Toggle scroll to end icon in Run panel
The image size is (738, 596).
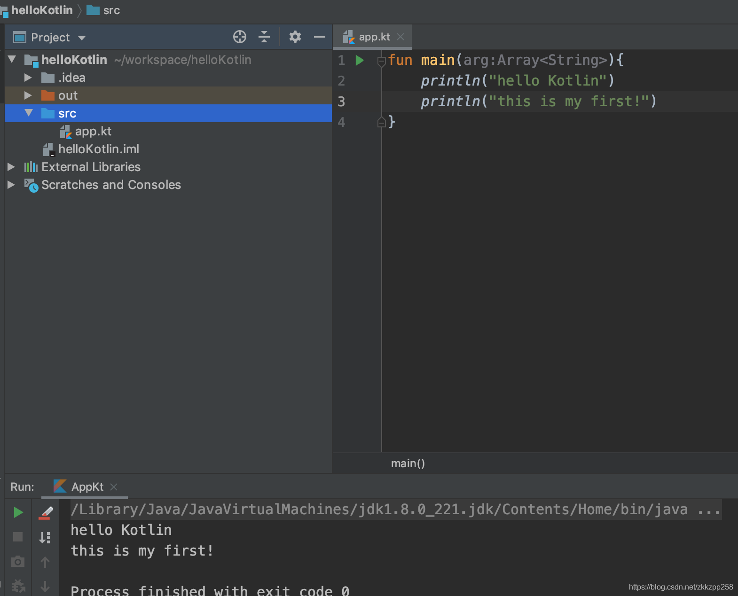45,537
